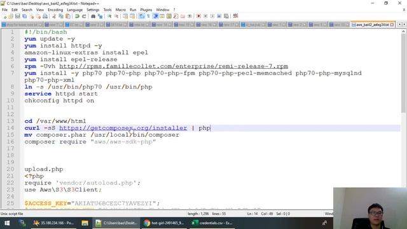Open the File menu
The width and height of the screenshot is (407, 229).
(4, 10)
